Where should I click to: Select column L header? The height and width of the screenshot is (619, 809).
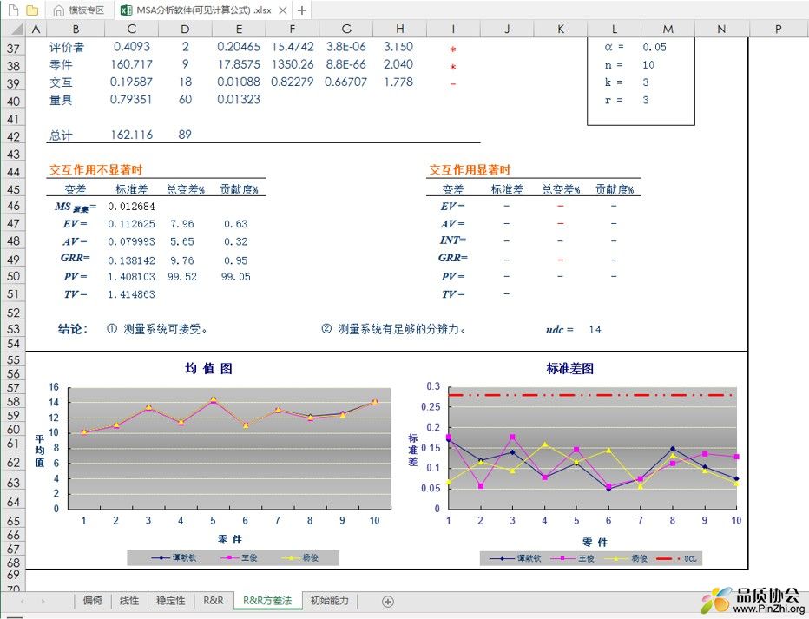(x=614, y=29)
